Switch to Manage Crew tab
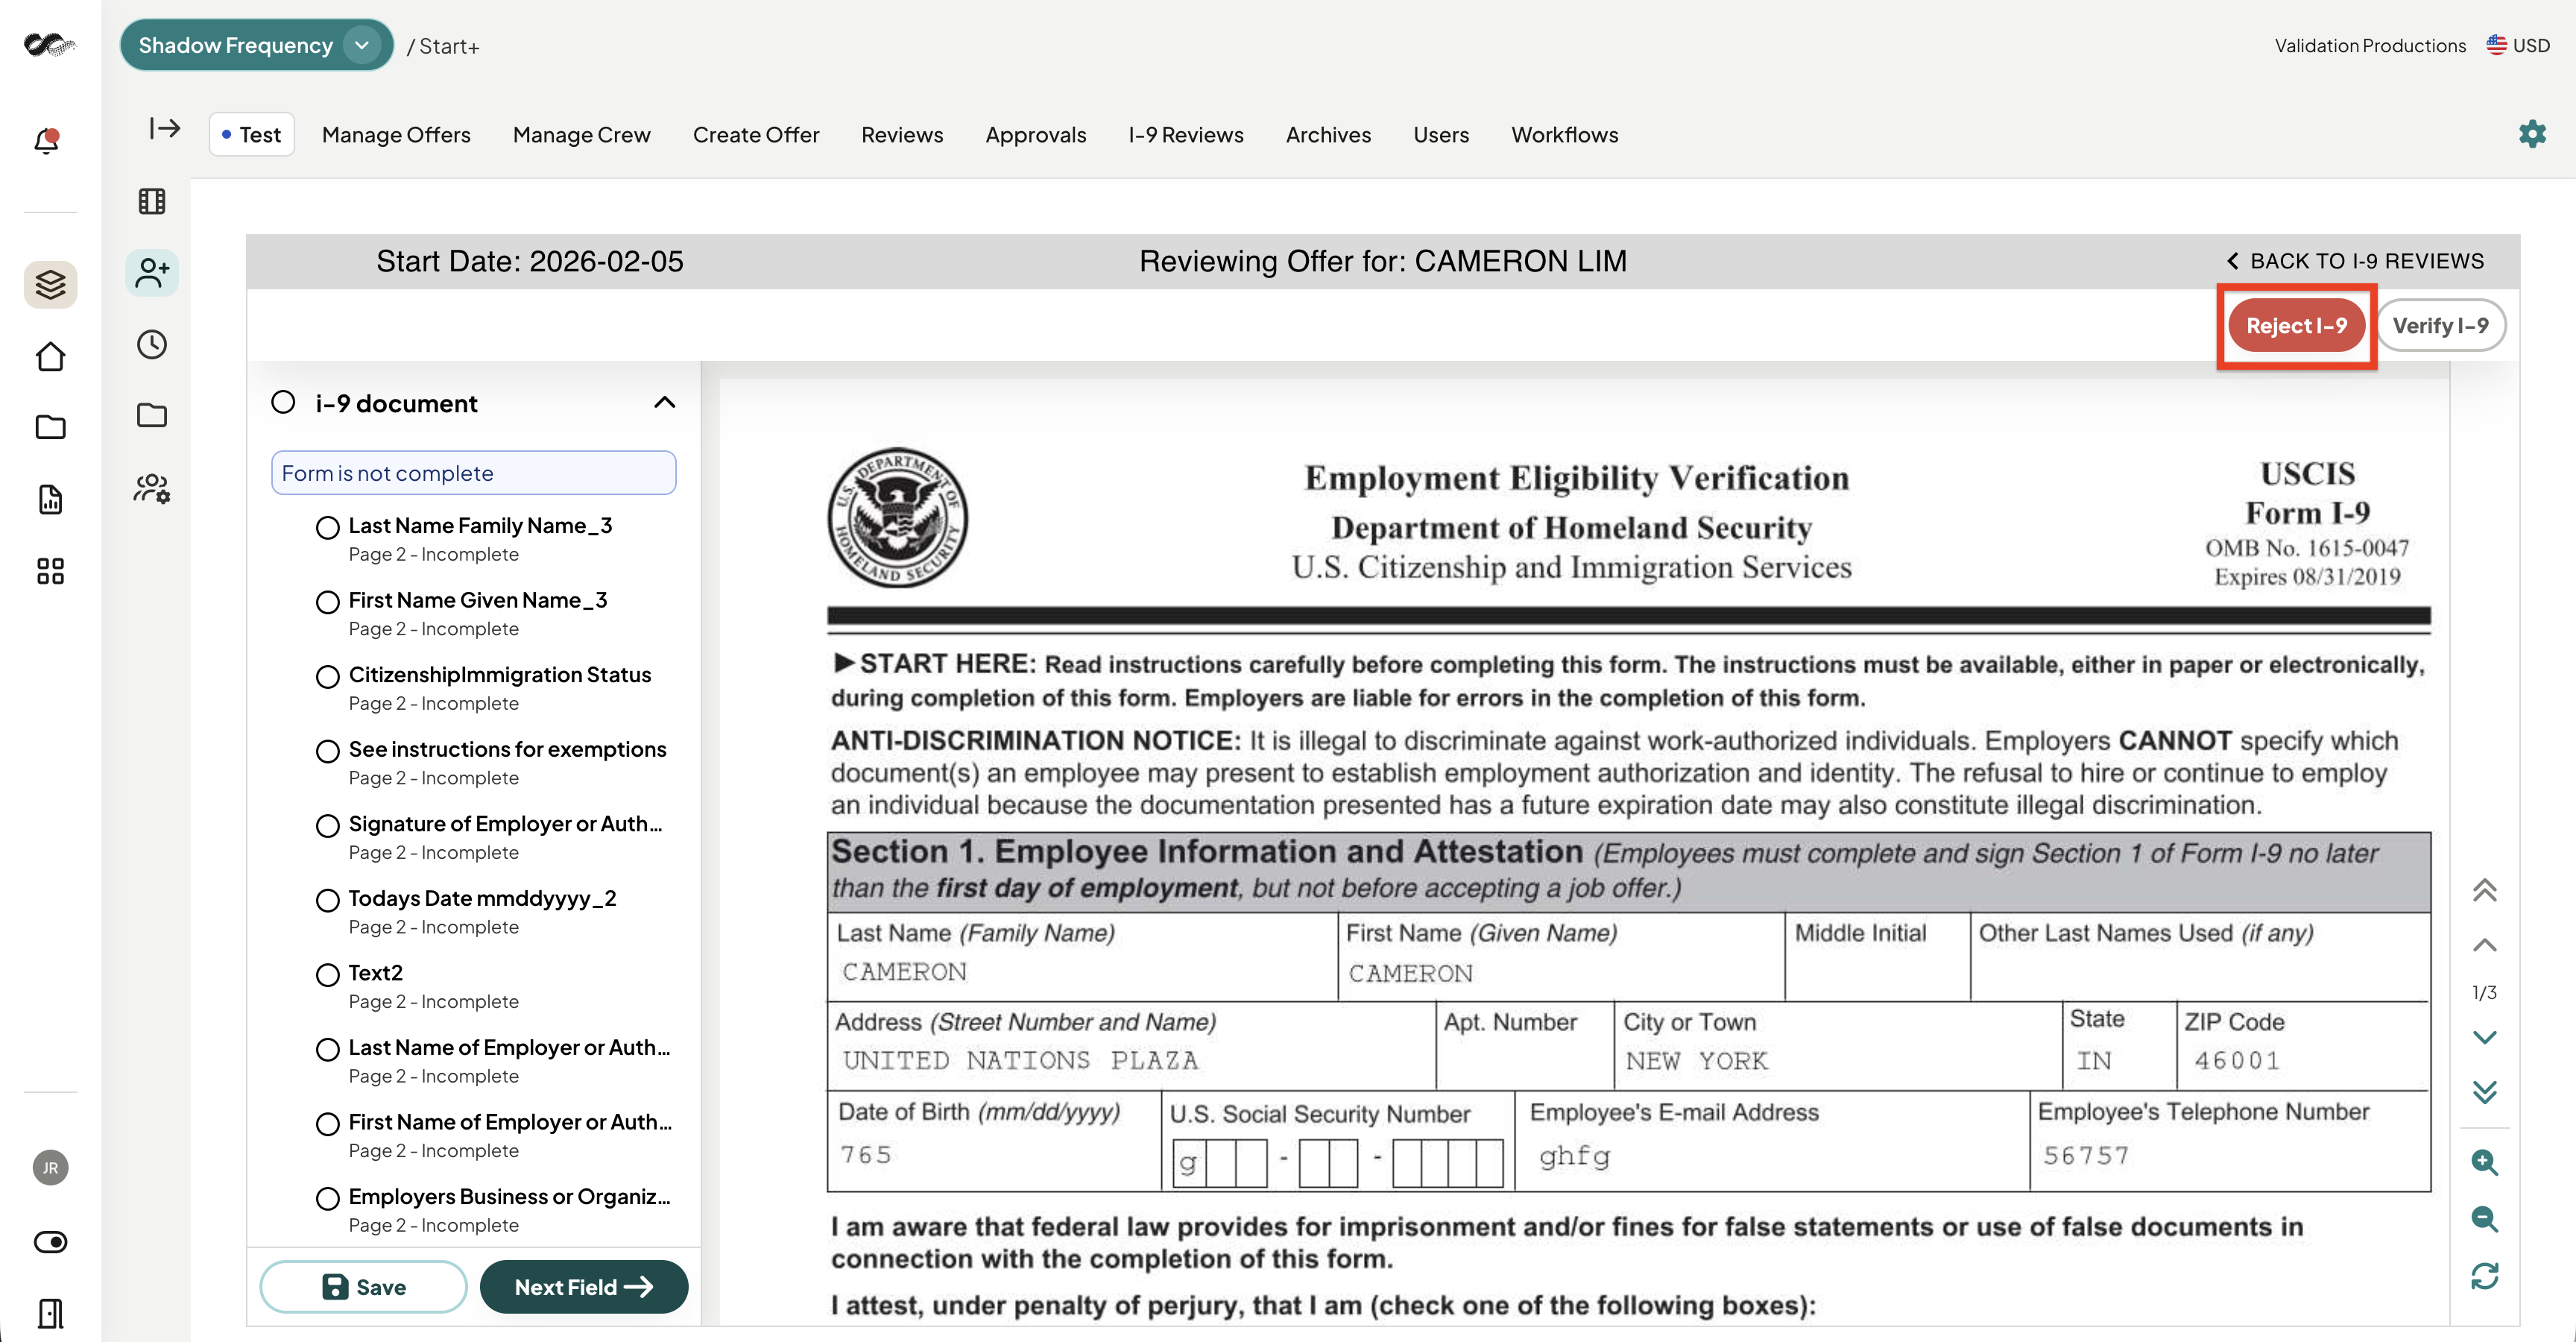2576x1342 pixels. click(581, 134)
